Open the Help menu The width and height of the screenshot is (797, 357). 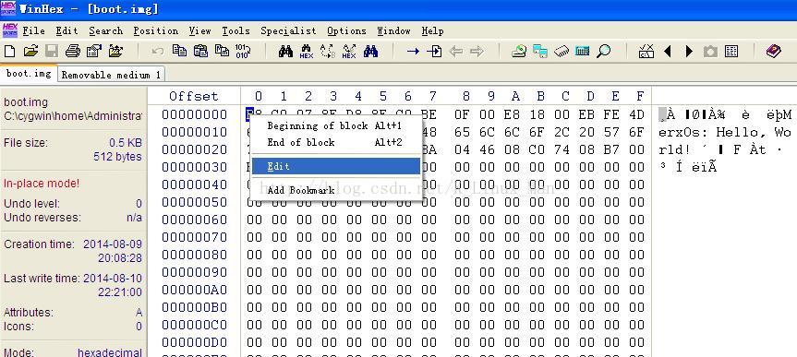pos(432,31)
